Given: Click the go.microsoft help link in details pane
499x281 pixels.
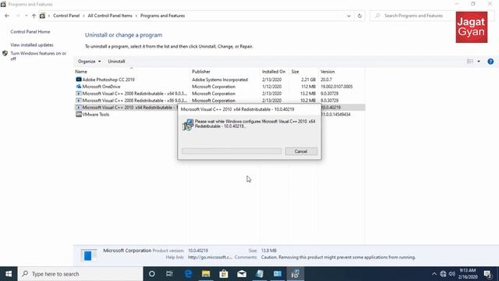Looking at the screenshot, I should click(x=210, y=257).
